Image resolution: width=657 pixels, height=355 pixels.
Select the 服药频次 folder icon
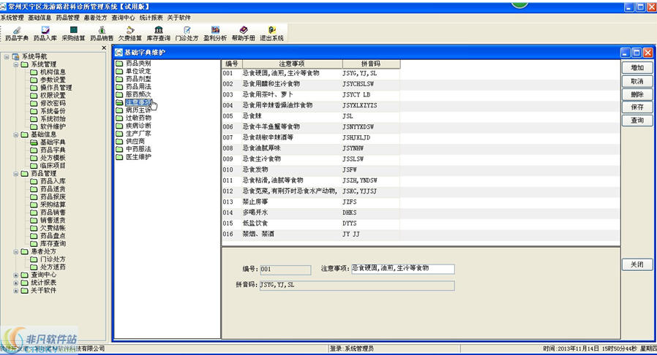119,95
